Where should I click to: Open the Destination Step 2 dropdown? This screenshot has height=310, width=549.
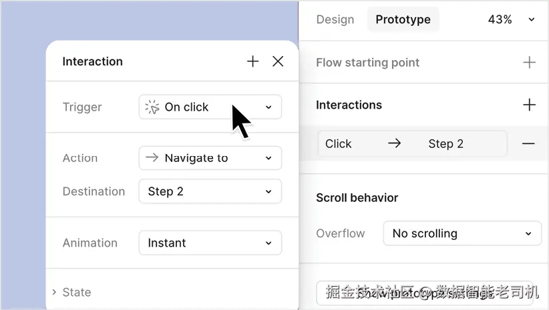(210, 191)
